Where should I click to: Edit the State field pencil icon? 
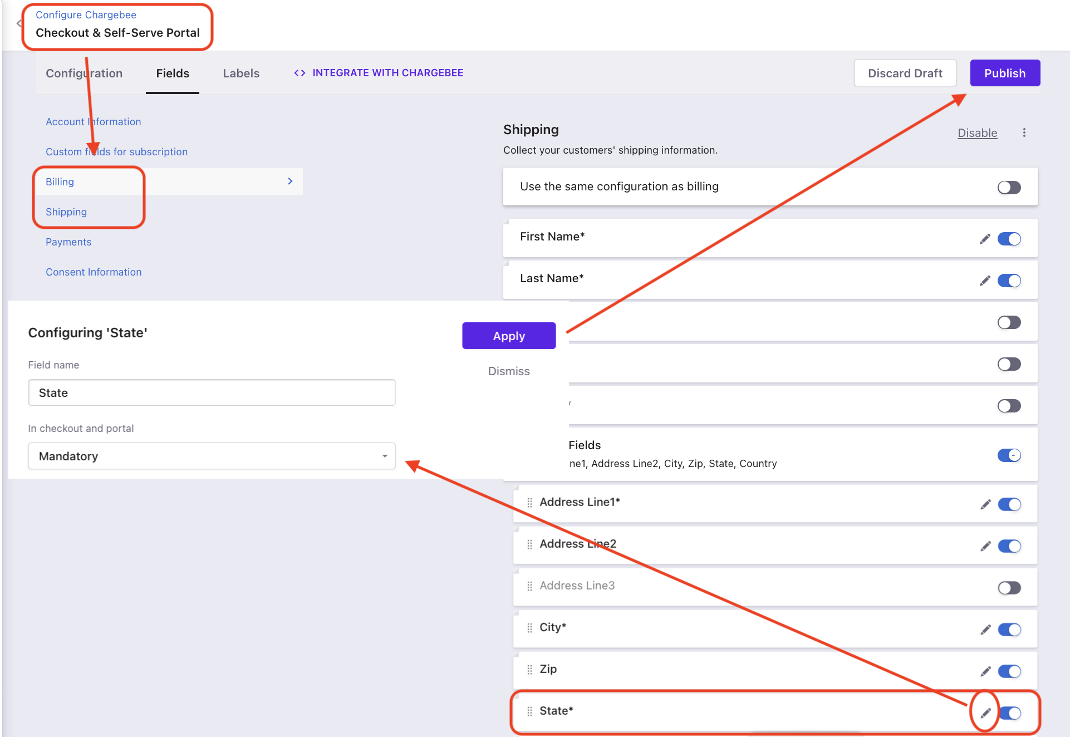pyautogui.click(x=985, y=713)
